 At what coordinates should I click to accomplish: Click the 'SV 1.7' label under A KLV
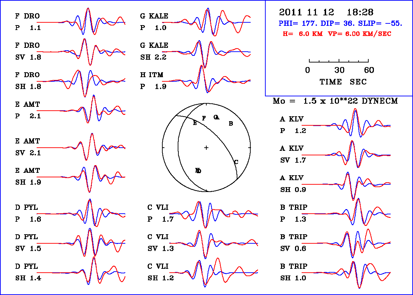[x=293, y=160]
